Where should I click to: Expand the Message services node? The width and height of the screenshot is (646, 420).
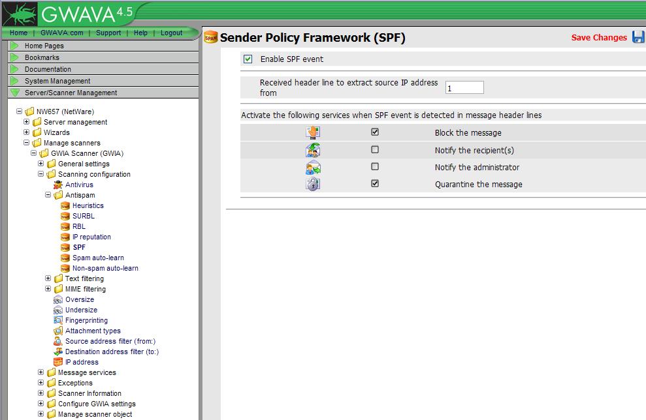[x=40, y=372]
